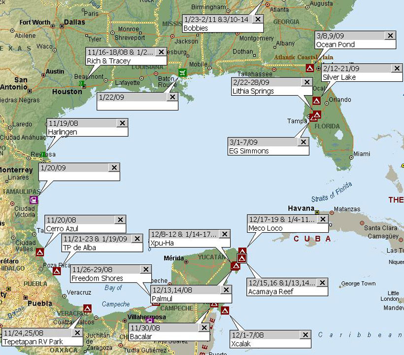Click the Xcalak red campsite pushpin

[225, 310]
